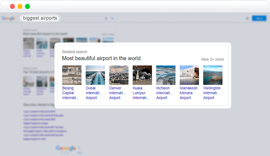Screen dimensions: 270x156
Task: Follow the 'Kuala Lumpur Internati...' text link
Action: click(x=141, y=93)
